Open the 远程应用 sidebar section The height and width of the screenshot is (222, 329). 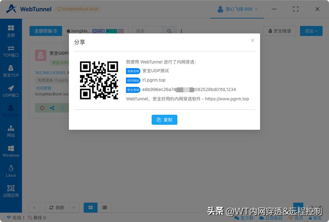point(11,191)
